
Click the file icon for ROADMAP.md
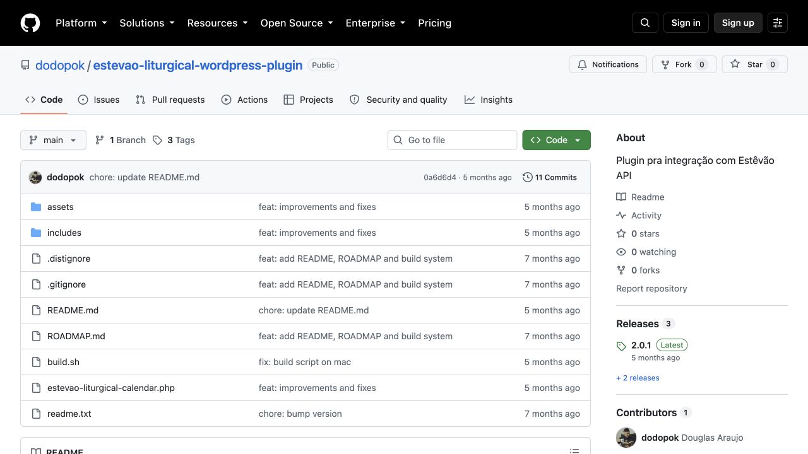click(36, 336)
